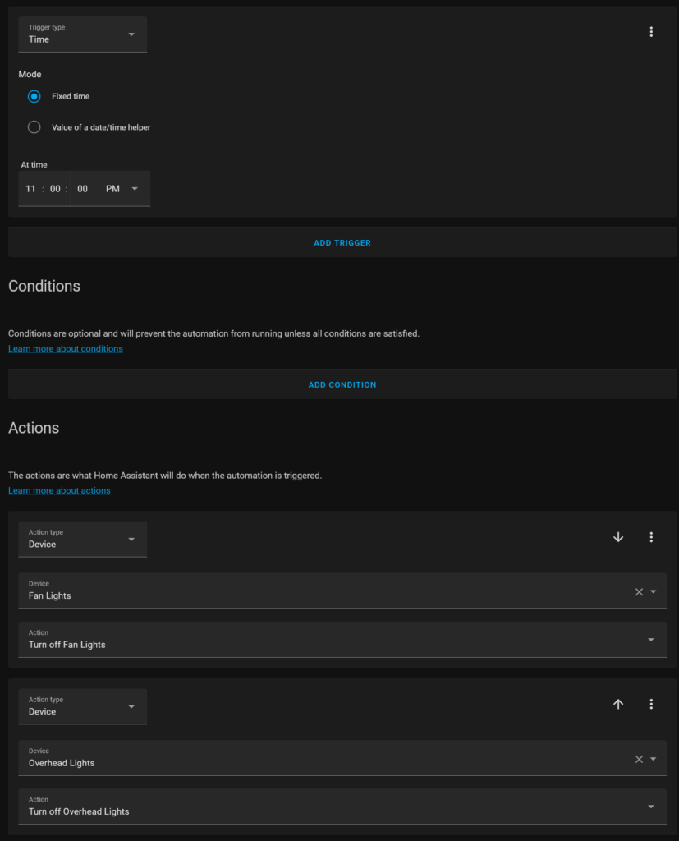Open Learn more about conditions link
Image resolution: width=679 pixels, height=841 pixels.
tap(66, 348)
